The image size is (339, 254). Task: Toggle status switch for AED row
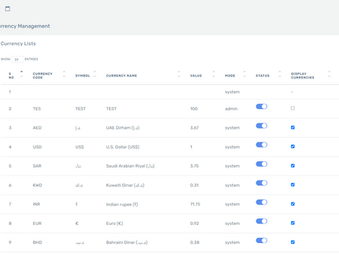(262, 125)
